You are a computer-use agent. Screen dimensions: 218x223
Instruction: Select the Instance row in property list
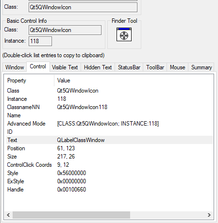[110, 99]
